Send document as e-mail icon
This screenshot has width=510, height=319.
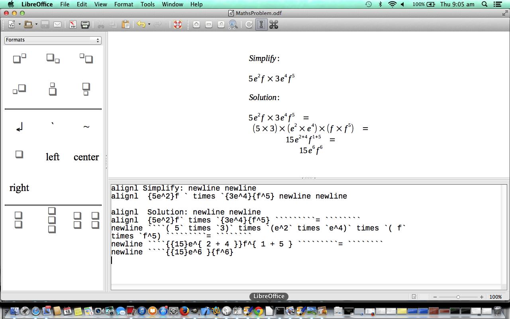click(x=57, y=25)
